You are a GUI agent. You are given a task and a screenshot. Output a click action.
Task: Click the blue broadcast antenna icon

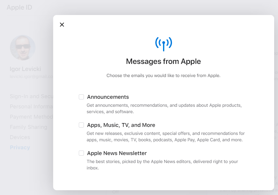(163, 44)
